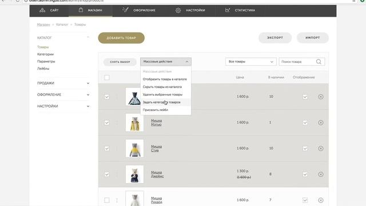Click the Снять выбор button
The height and width of the screenshot is (206, 366).
[x=120, y=62]
